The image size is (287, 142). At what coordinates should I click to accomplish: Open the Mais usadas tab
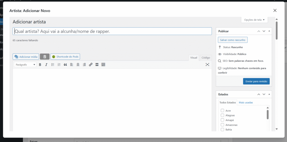point(246,103)
